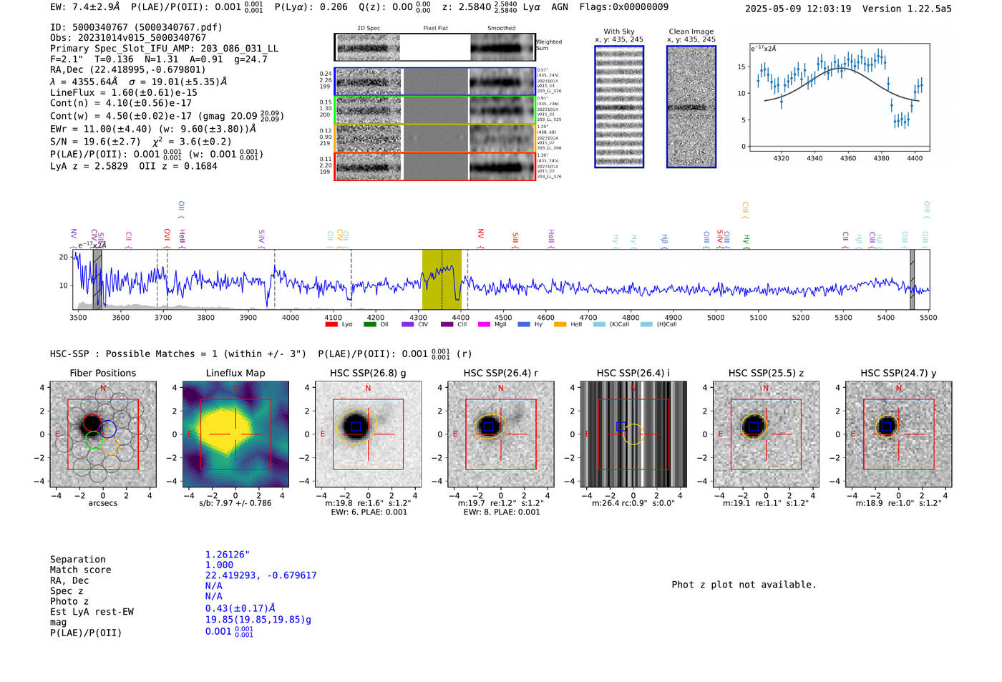Image resolution: width=1002 pixels, height=682 pixels.
Task: Select the magenta MgII legend swatch
Action: coord(485,324)
